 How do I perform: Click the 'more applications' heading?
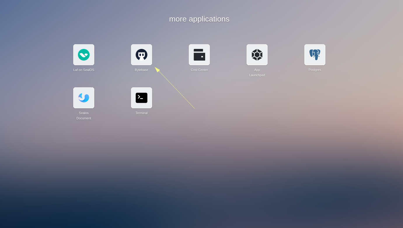click(x=199, y=19)
